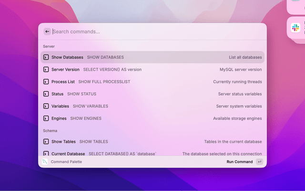This screenshot has height=191, width=305.
Task: Select the Show Databases command
Action: tap(152, 57)
